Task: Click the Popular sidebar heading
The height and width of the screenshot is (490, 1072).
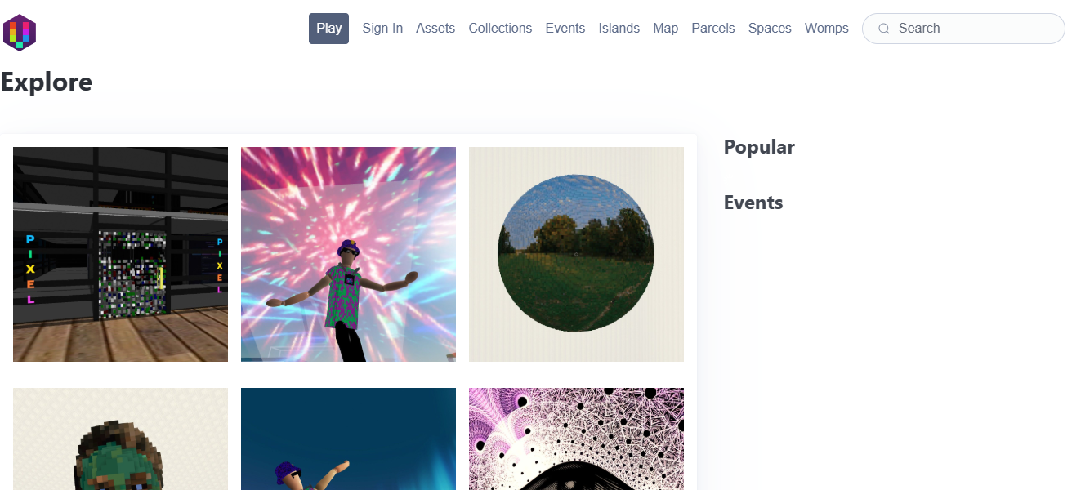Action: pos(759,148)
